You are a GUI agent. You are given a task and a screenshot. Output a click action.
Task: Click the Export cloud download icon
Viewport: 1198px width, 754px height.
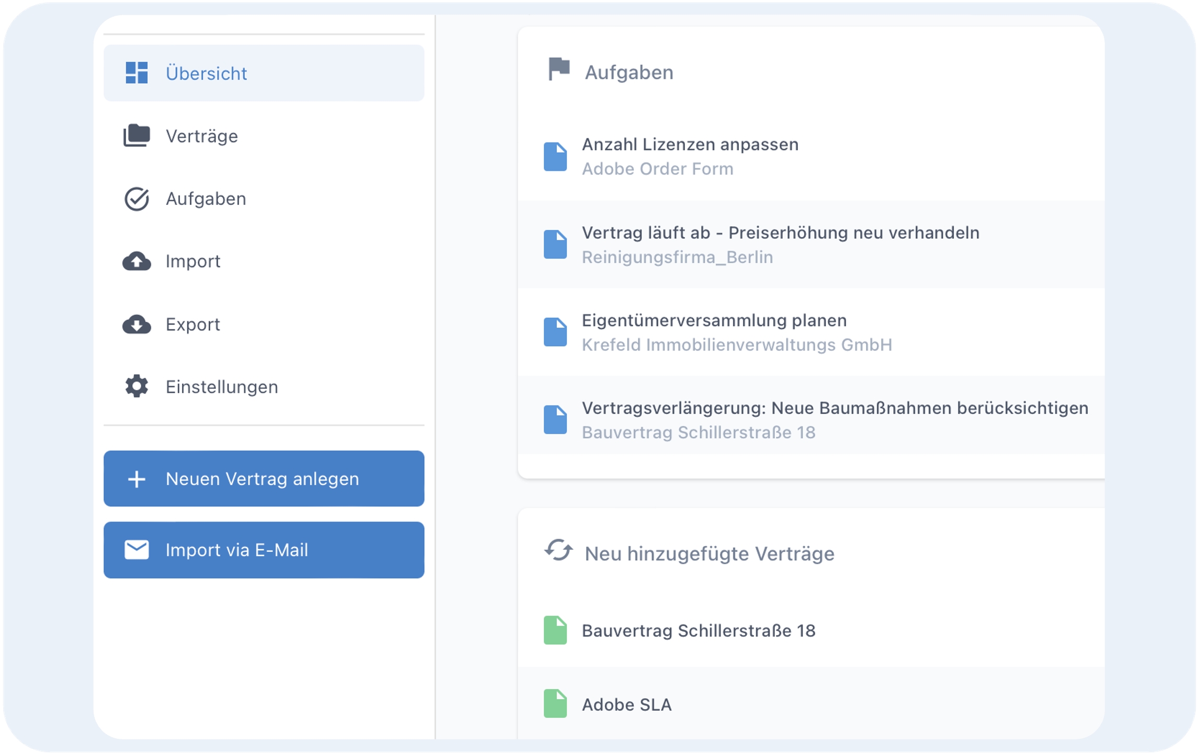click(136, 324)
